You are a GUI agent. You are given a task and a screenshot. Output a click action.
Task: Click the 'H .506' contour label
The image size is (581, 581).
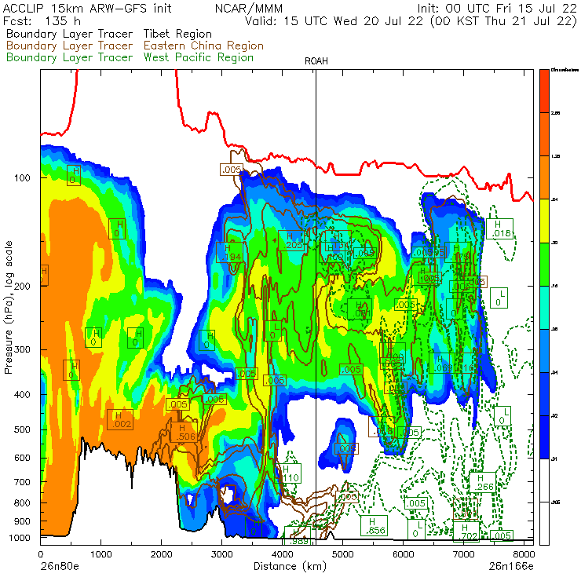click(183, 432)
